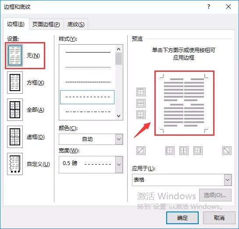
Task: Toggle the bottom border button in preview
Action: pos(141,114)
